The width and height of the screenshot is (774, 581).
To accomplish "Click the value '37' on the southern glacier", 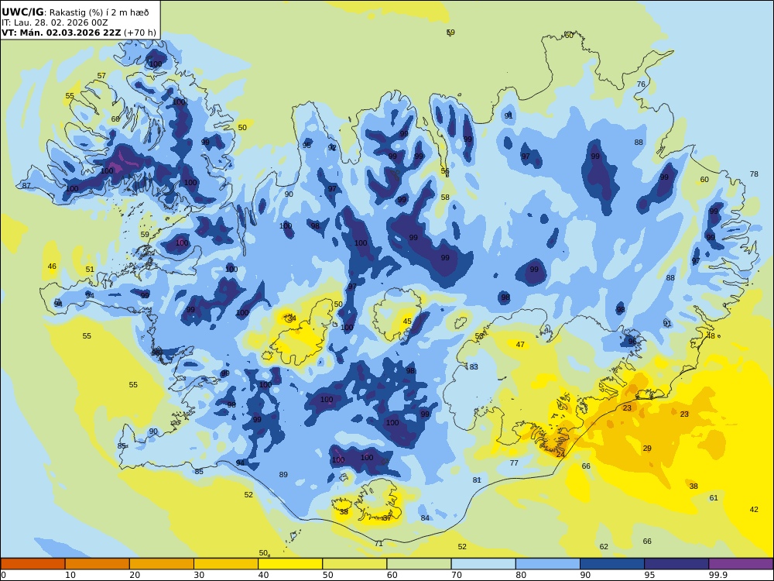I will (387, 517).
